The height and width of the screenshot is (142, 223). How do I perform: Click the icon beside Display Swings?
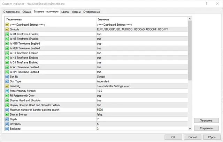pyautogui.click(x=7, y=115)
